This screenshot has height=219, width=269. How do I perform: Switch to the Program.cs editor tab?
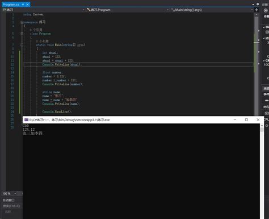click(11, 5)
